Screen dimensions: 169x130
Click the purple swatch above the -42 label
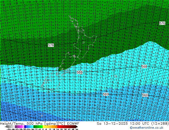coord(16,127)
